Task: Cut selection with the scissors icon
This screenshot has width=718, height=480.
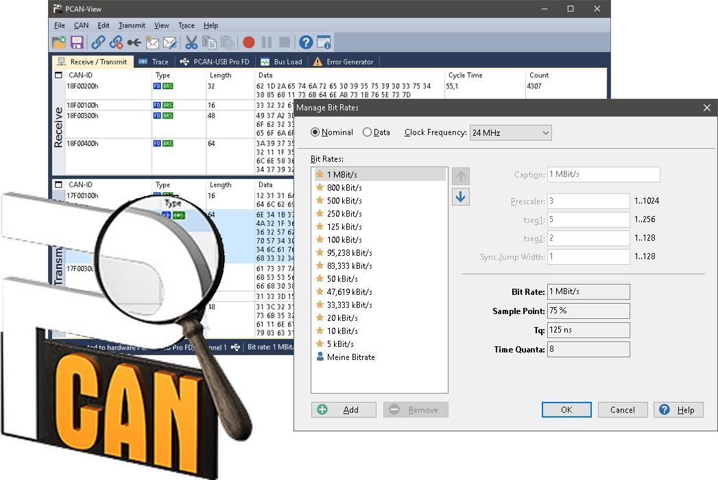Action: pyautogui.click(x=191, y=43)
